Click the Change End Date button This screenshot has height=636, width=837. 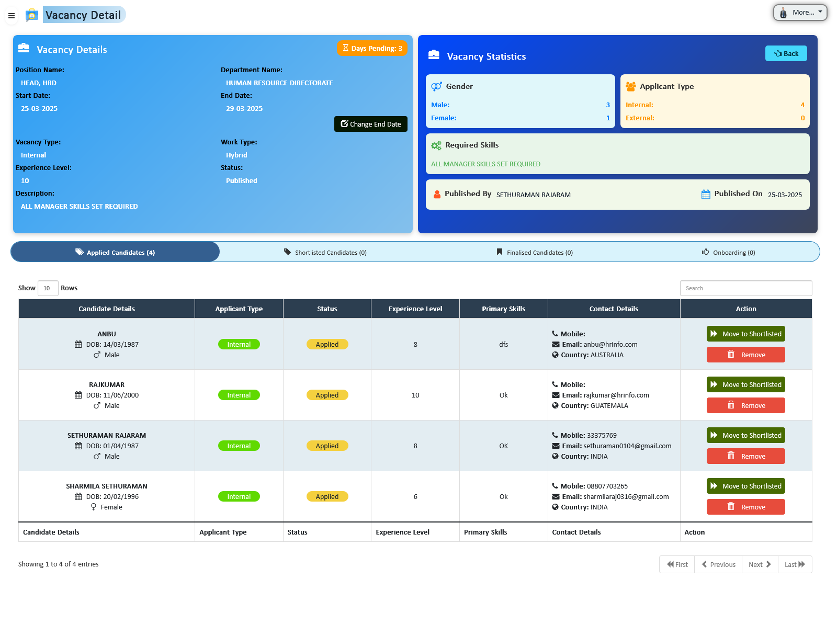(x=370, y=124)
